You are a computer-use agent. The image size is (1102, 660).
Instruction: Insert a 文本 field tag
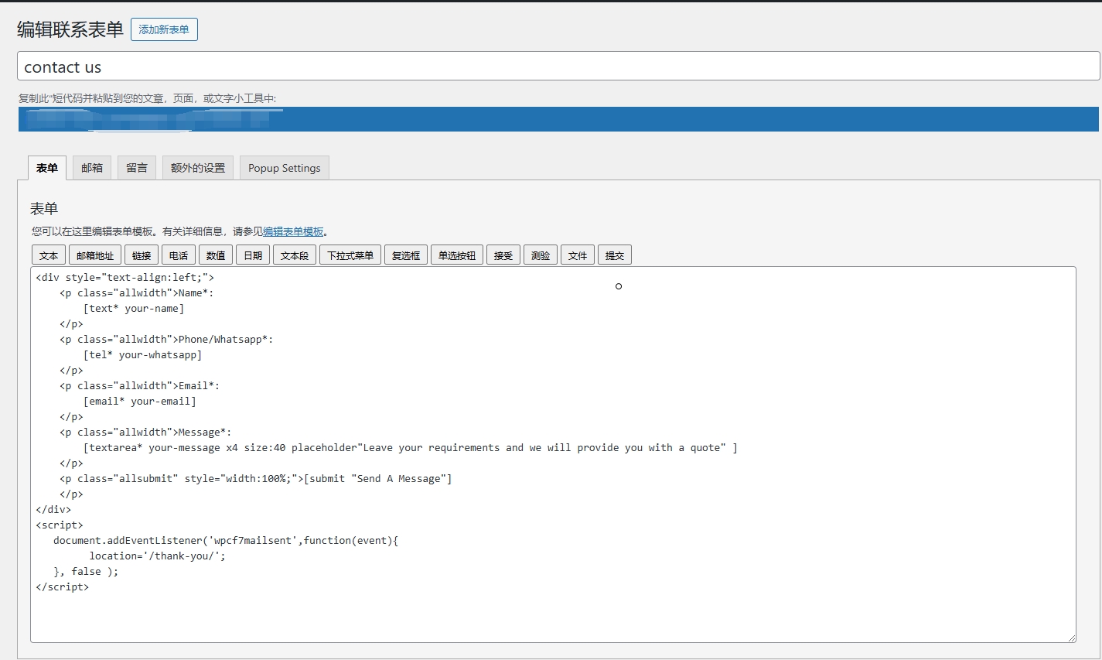tap(49, 255)
